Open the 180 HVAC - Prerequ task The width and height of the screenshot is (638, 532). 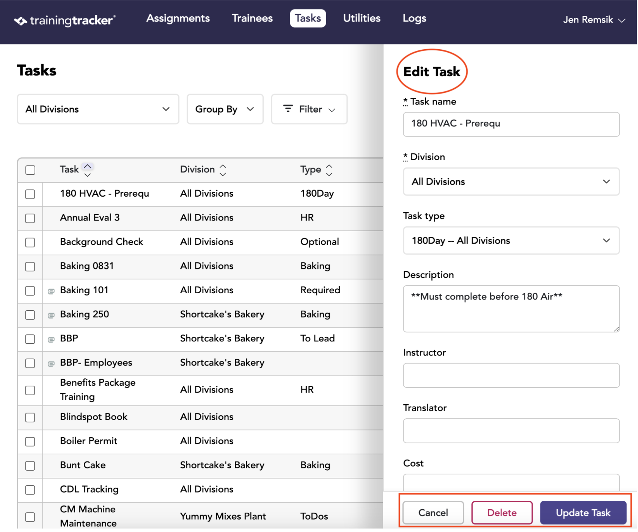pos(104,194)
